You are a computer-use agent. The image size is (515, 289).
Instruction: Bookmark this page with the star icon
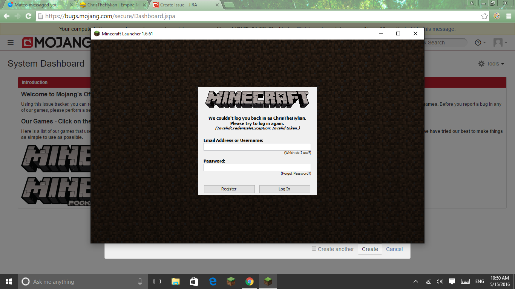click(485, 16)
